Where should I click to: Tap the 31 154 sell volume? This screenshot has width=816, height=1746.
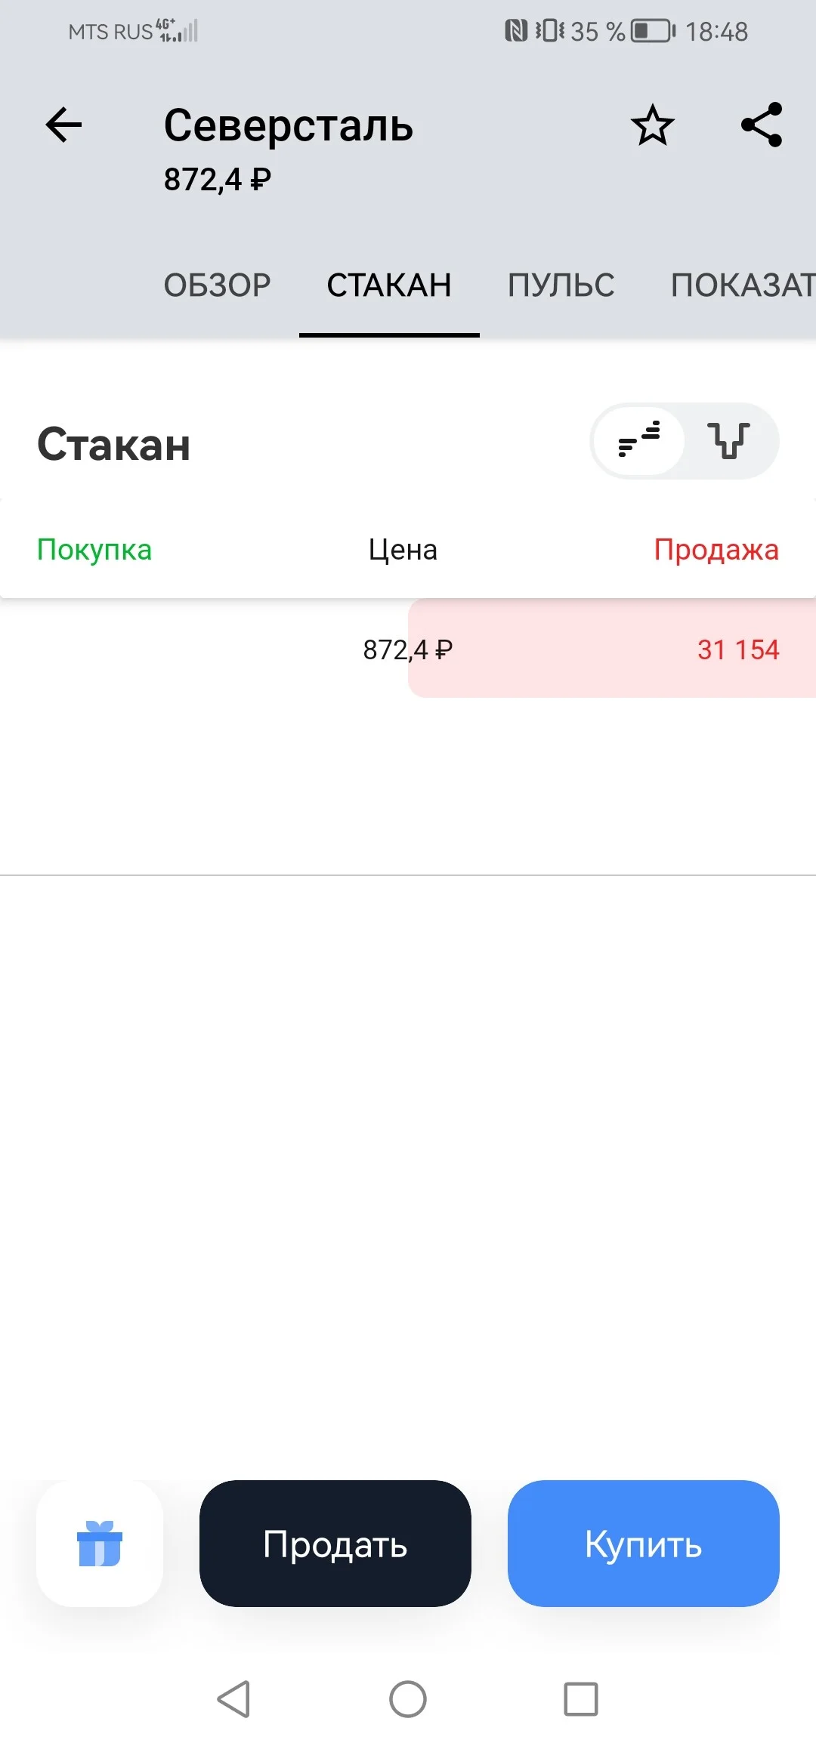click(738, 649)
